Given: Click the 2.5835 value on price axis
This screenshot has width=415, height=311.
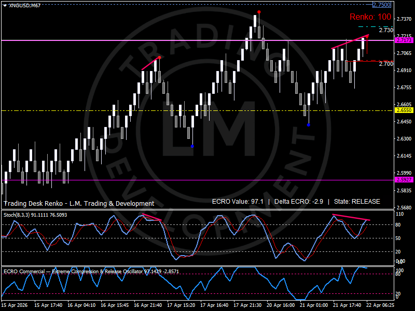Looking at the screenshot, I should [x=404, y=190].
